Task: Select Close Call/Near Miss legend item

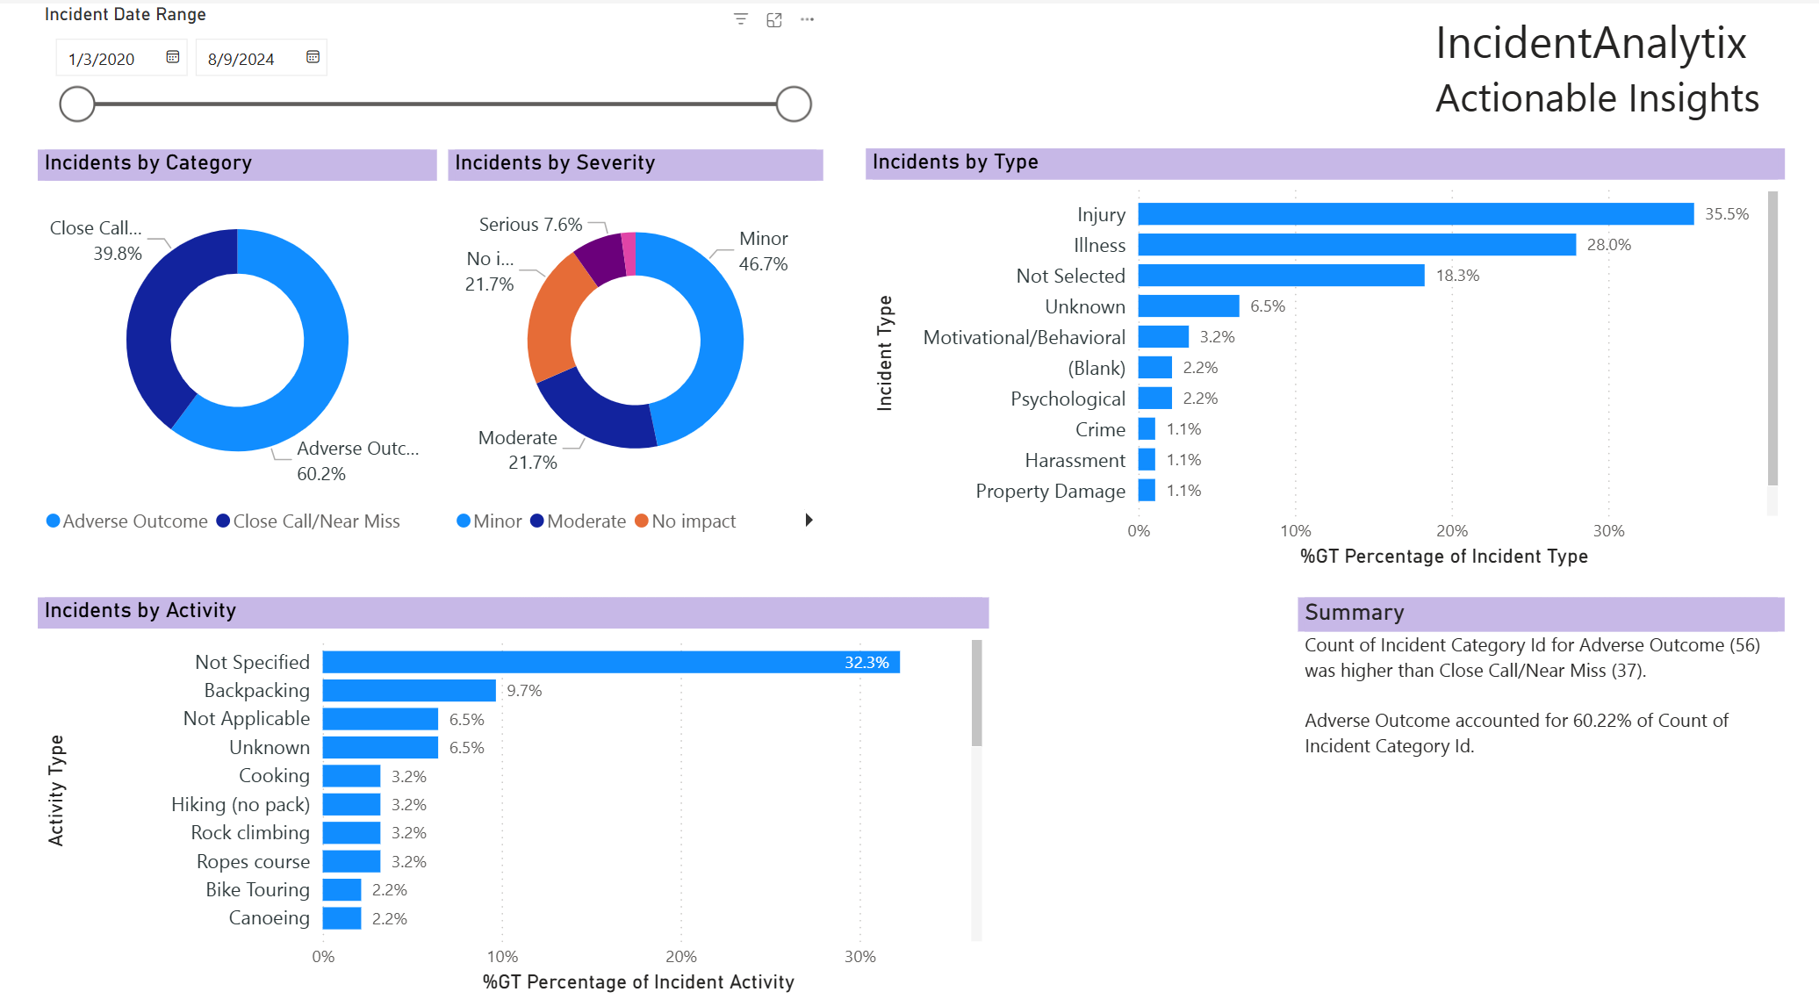Action: point(308,521)
